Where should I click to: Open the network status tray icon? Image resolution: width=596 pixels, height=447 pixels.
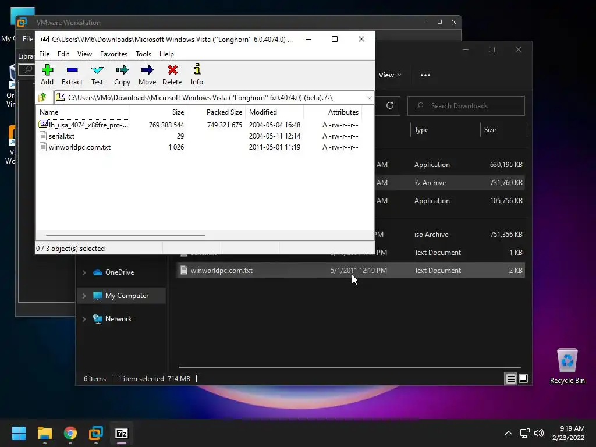(x=525, y=433)
